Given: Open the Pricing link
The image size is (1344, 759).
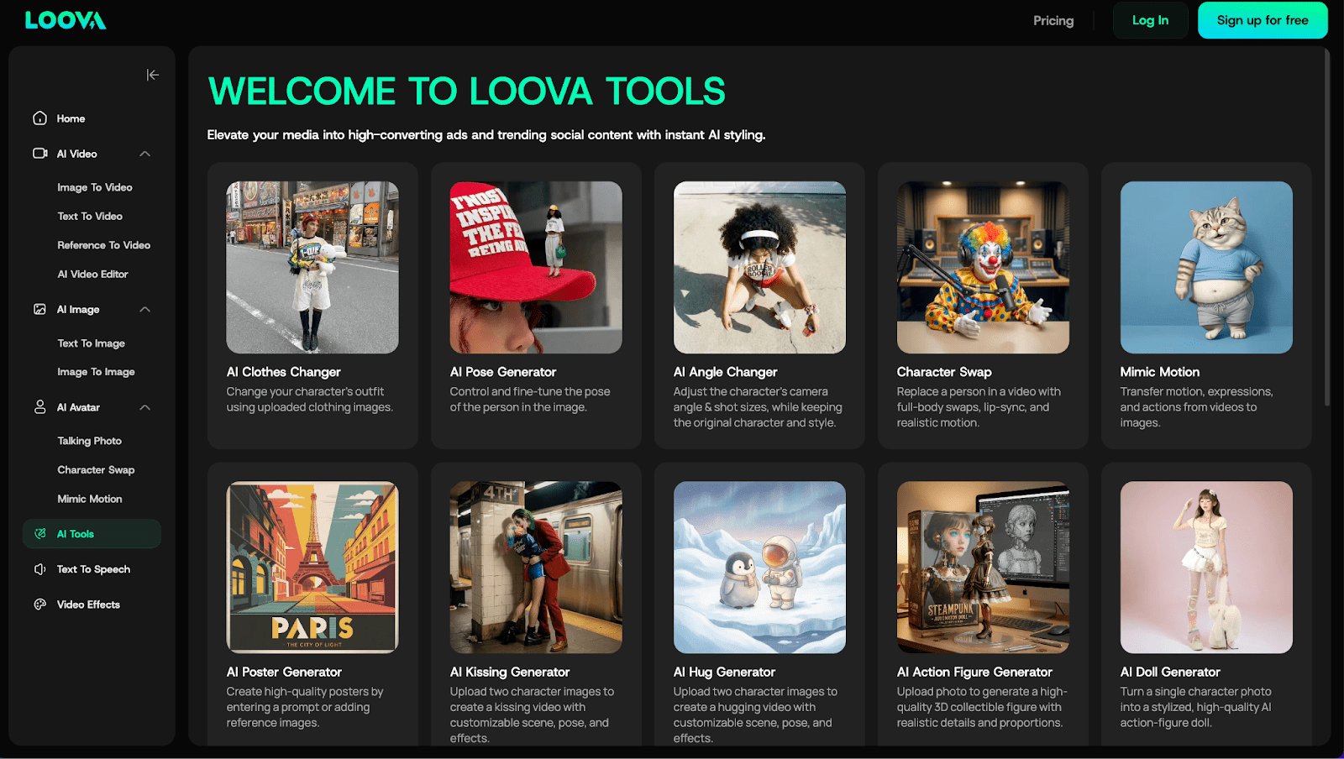Looking at the screenshot, I should pyautogui.click(x=1053, y=20).
